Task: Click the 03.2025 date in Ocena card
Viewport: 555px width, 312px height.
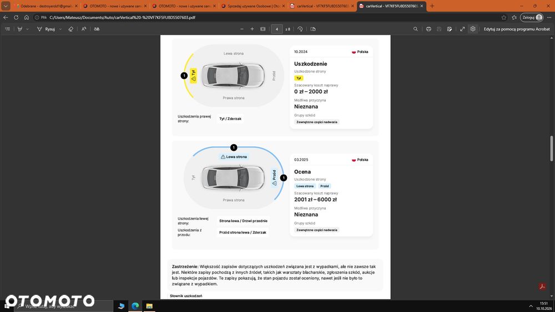Action: click(301, 160)
